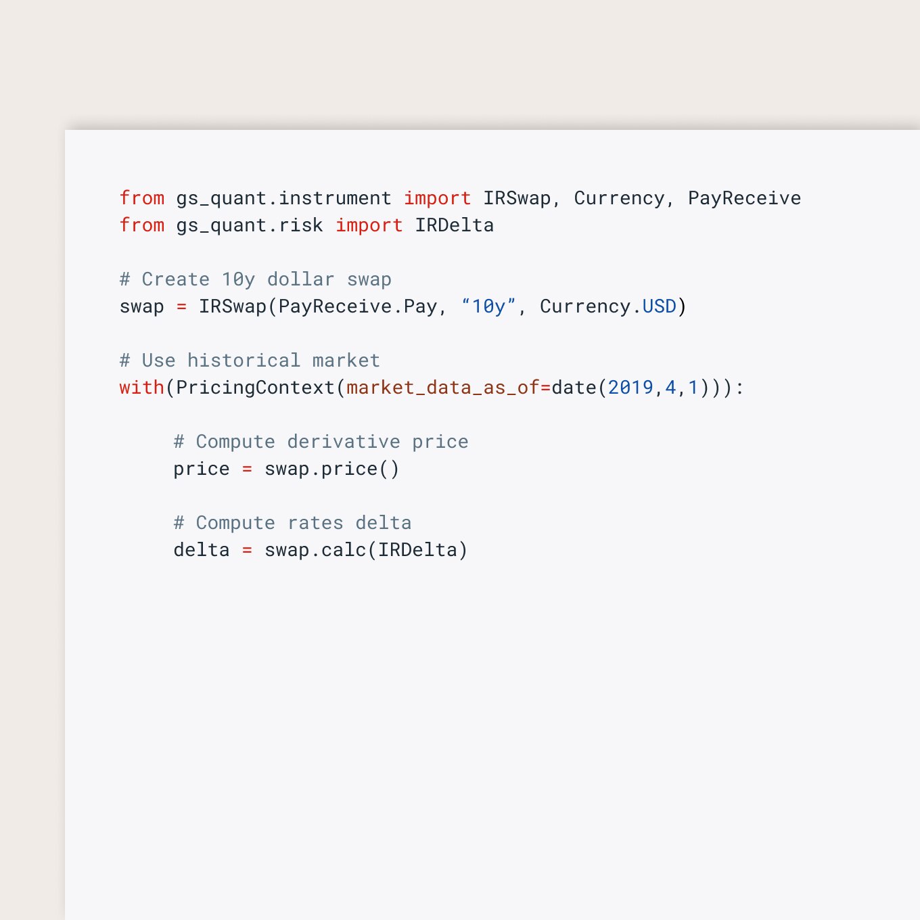Viewport: 920px width, 920px height.
Task: Click the gs_quant.risk module name
Action: click(250, 225)
